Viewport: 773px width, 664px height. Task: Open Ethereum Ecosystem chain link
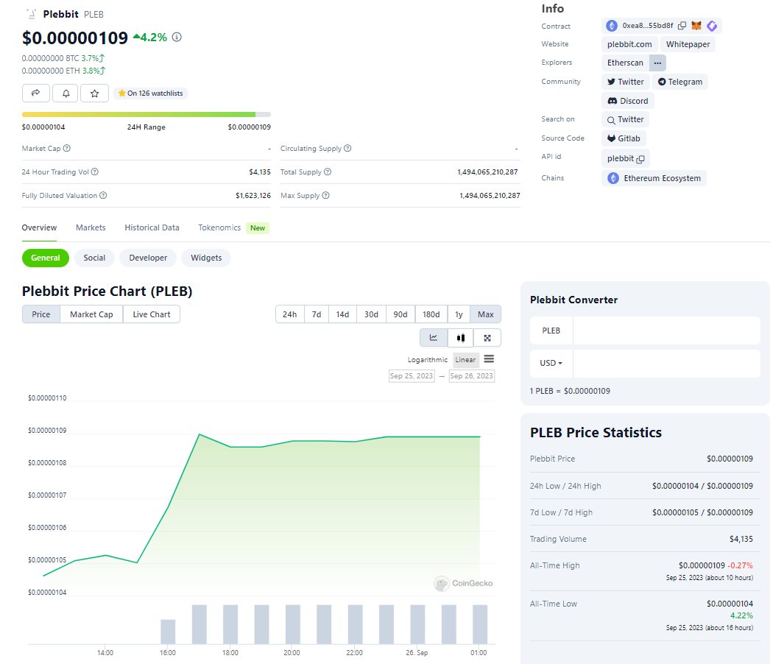point(654,178)
